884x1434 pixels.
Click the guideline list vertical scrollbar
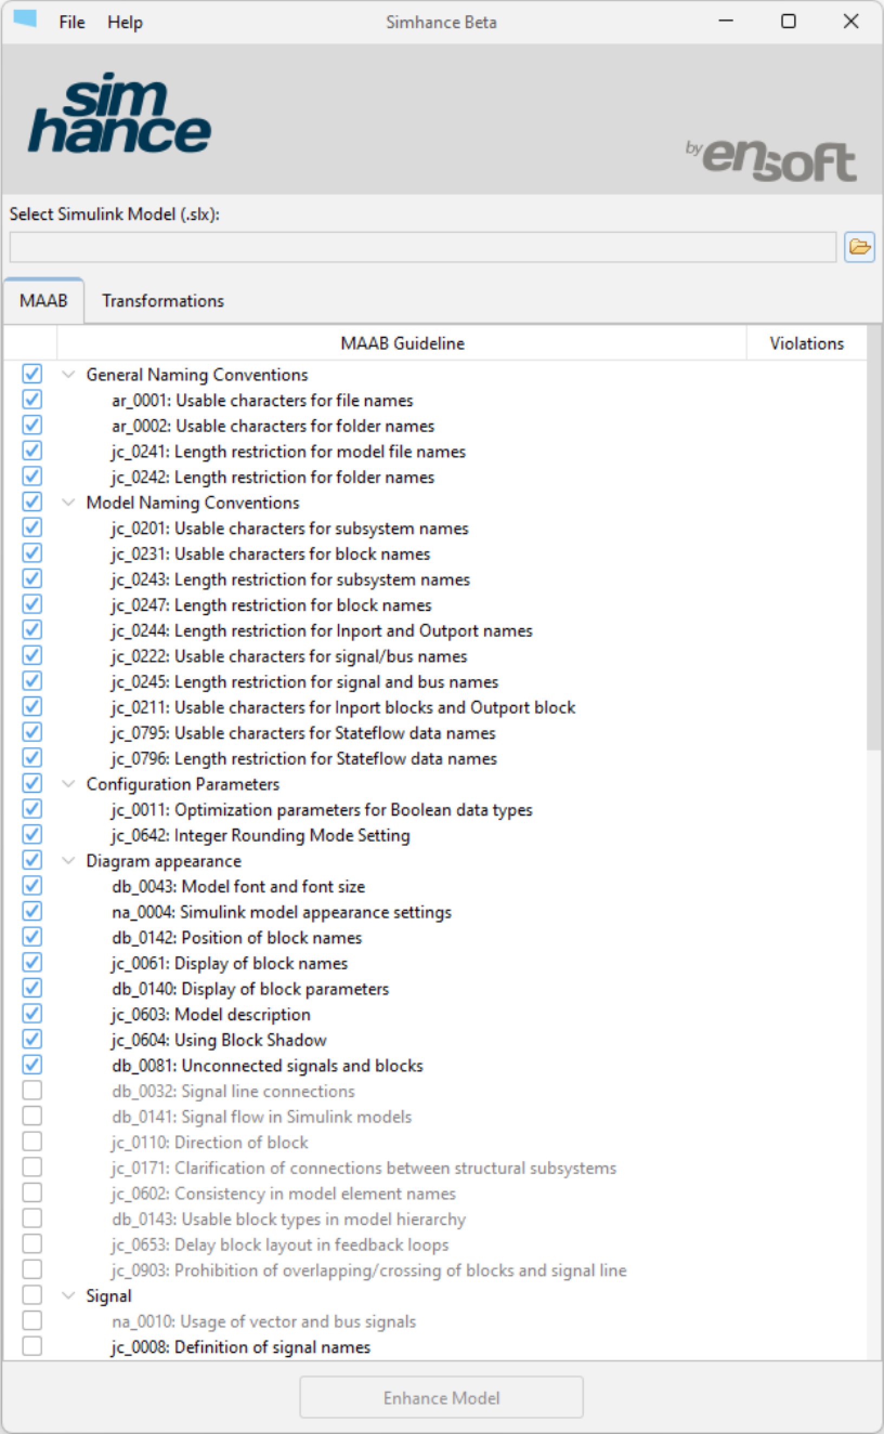[874, 538]
